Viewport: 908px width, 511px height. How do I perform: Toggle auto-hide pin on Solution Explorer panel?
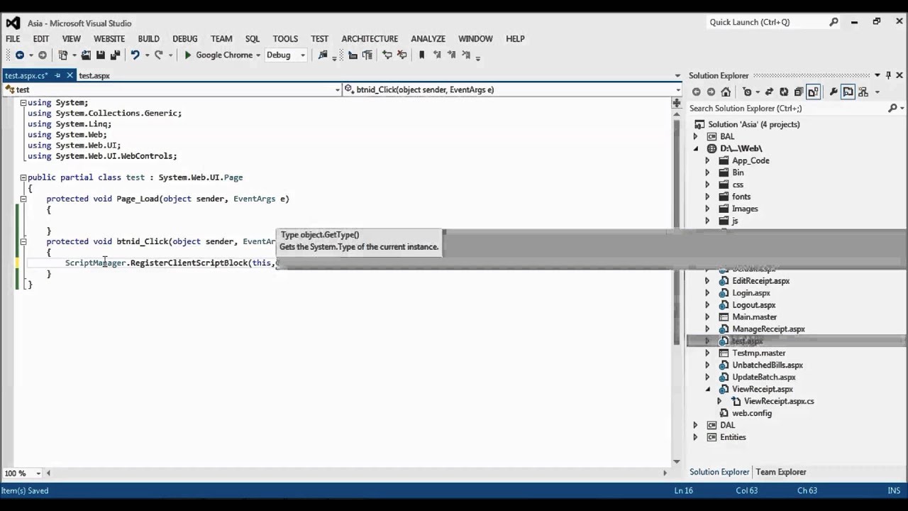coord(888,75)
